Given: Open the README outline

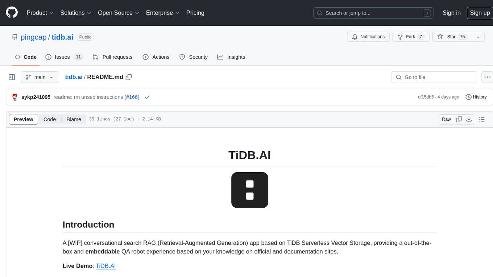Looking at the screenshot, I should click(x=482, y=119).
